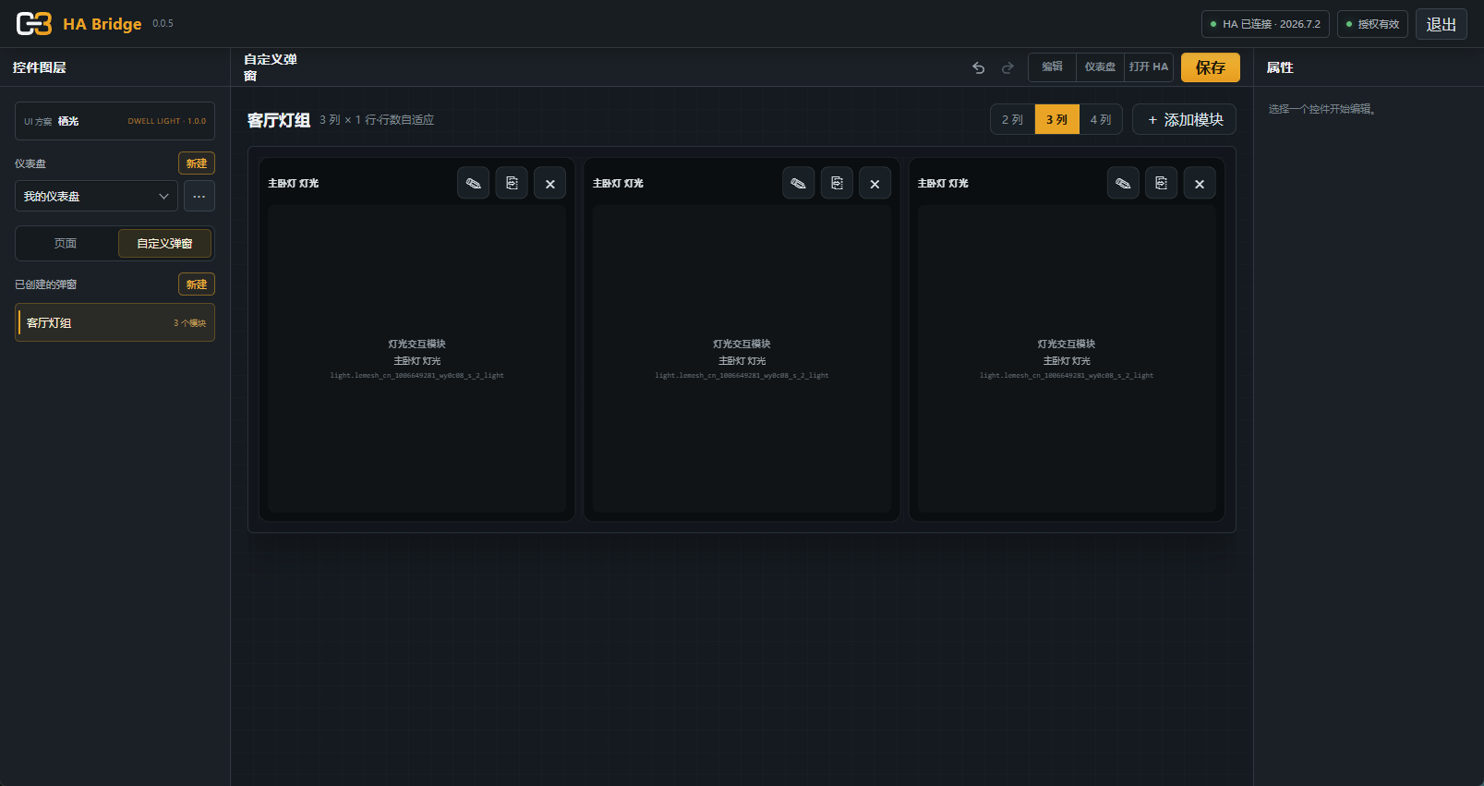Duplicate the third 主卧灯 灯光 module

tap(1162, 183)
